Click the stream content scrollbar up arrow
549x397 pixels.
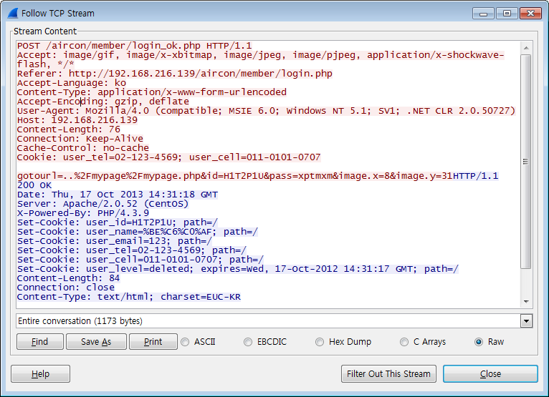[x=526, y=46]
